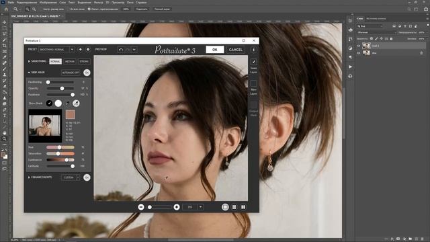
Task: Select Crop tool in Photoshop toolbar
Action: point(5,45)
